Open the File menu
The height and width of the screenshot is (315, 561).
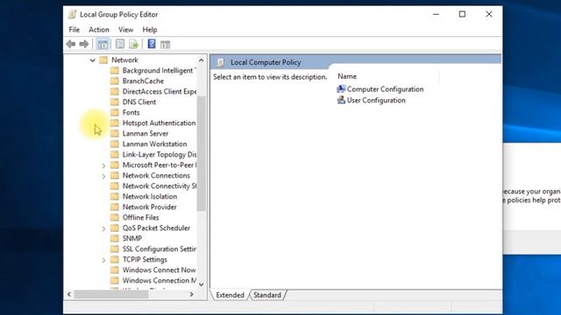74,30
